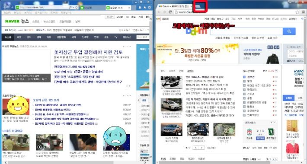Close the 네이버 뉴스 tab in IE
Screen dimensions: 307x164
click(129, 8)
